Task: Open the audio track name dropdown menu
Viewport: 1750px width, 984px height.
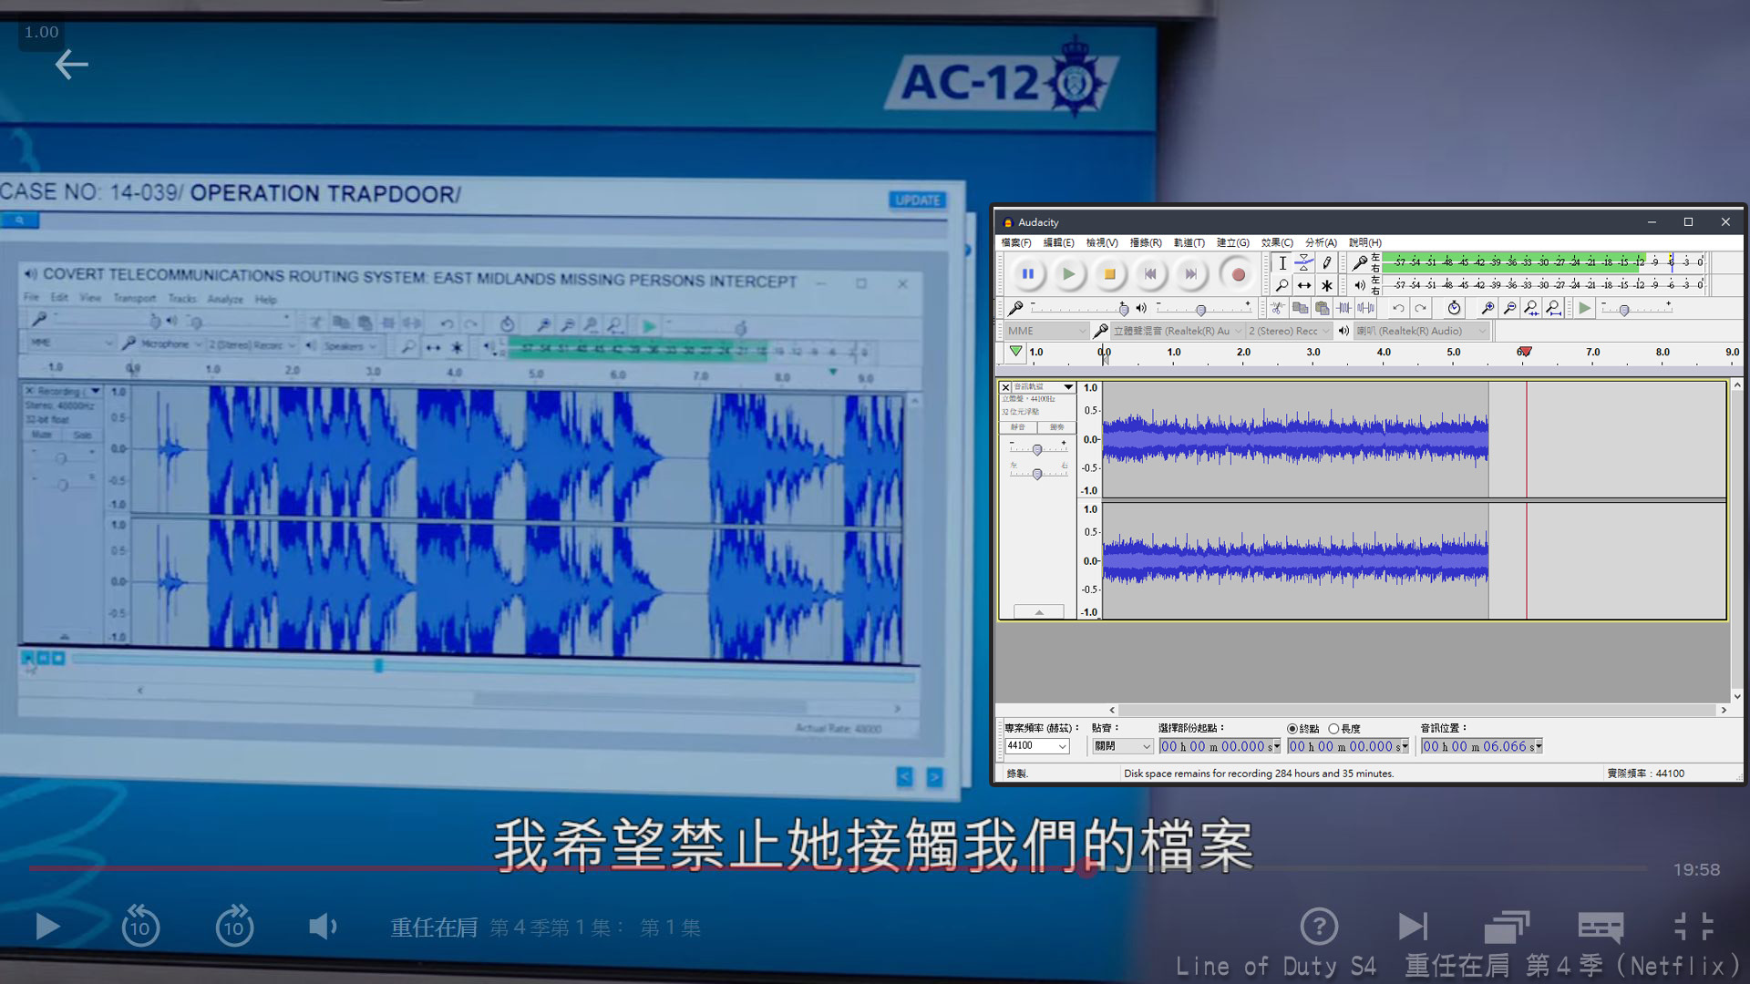Action: point(1044,387)
